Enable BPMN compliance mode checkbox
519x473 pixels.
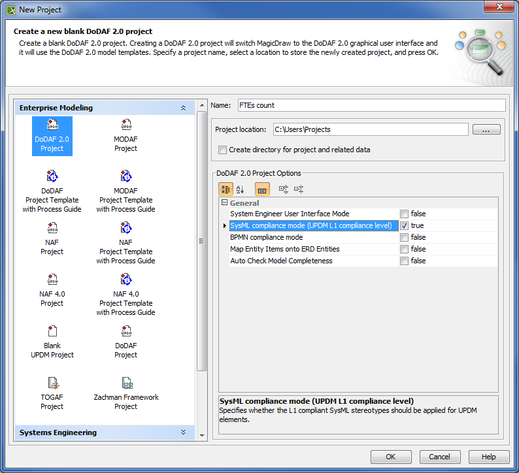[x=404, y=238]
